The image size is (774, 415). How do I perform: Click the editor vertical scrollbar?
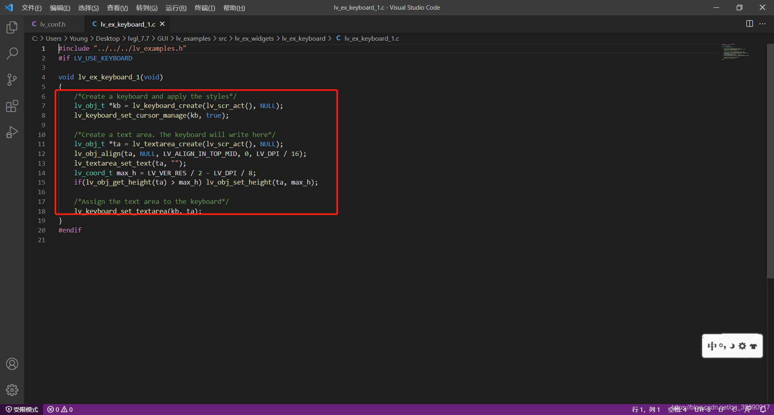(x=770, y=160)
